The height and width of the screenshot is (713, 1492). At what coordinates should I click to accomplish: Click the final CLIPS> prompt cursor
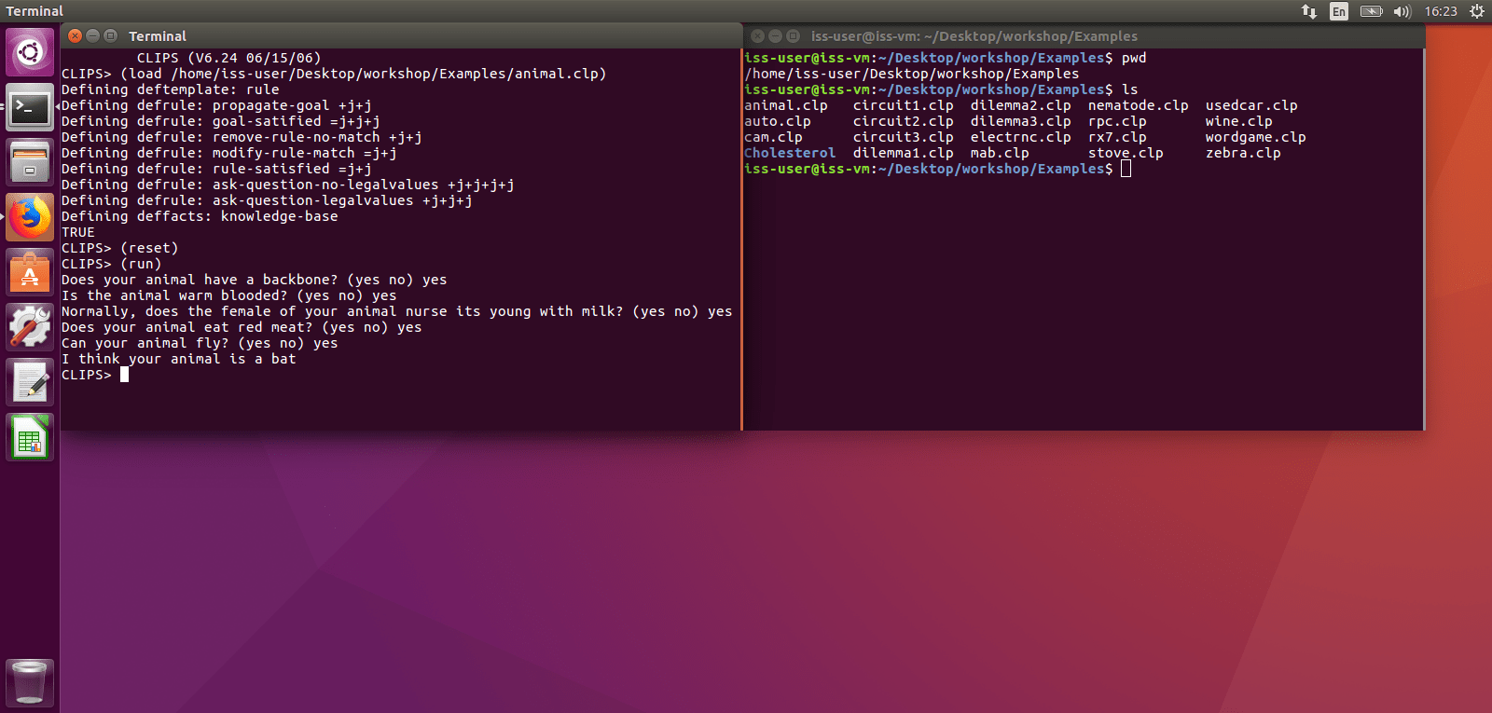tap(124, 375)
